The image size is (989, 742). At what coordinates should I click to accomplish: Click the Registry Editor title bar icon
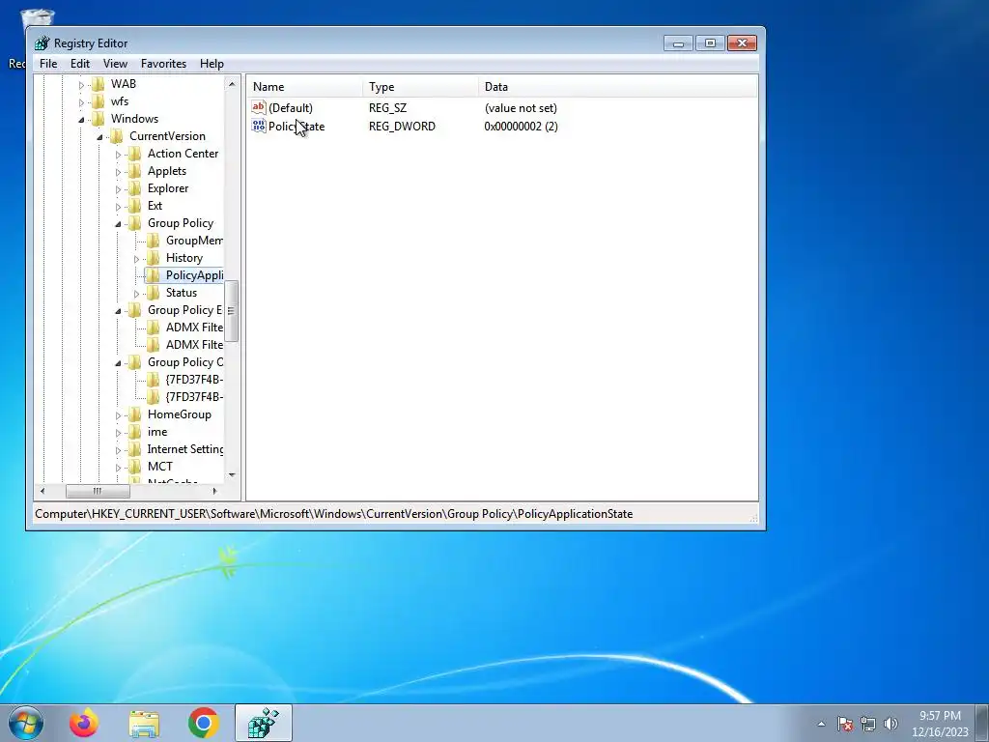tap(42, 43)
